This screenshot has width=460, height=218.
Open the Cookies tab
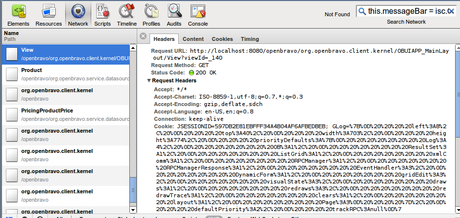pyautogui.click(x=222, y=39)
